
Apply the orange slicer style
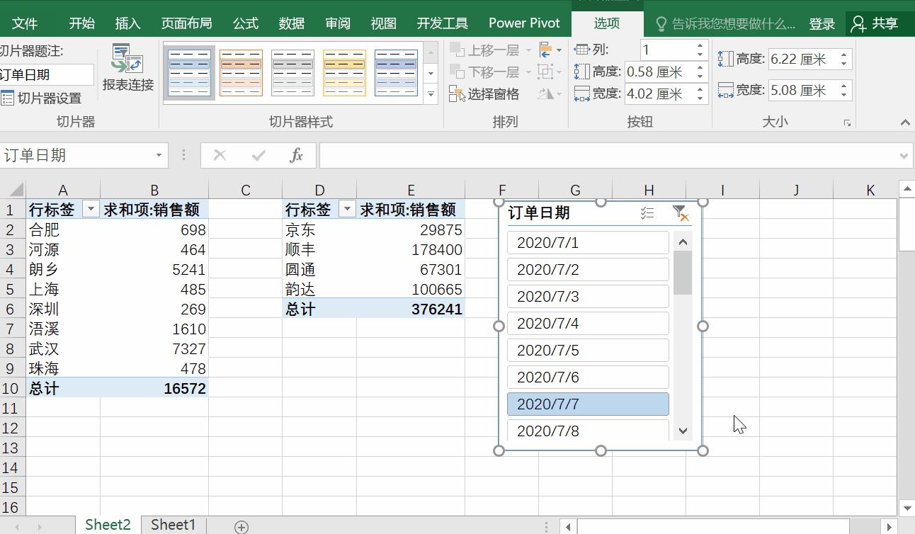click(x=241, y=73)
